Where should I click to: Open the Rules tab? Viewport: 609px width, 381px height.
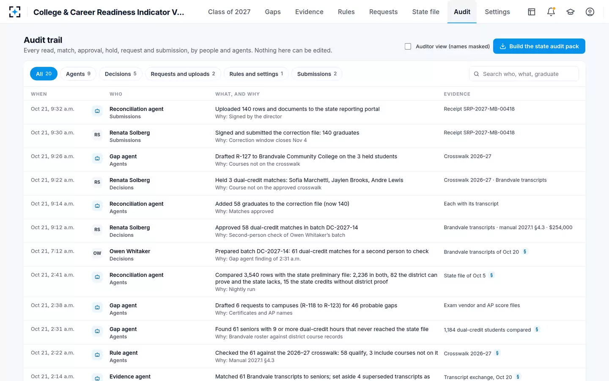coord(346,12)
